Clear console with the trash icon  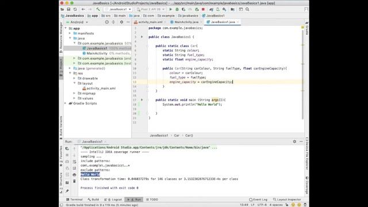click(74, 181)
